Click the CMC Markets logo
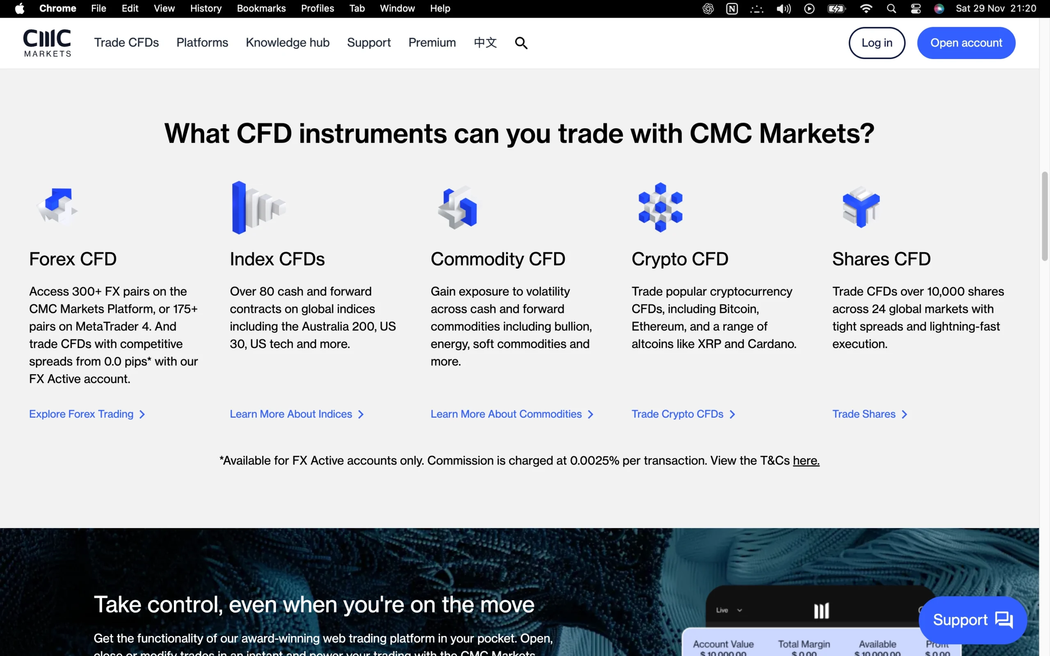The width and height of the screenshot is (1050, 656). [x=47, y=43]
